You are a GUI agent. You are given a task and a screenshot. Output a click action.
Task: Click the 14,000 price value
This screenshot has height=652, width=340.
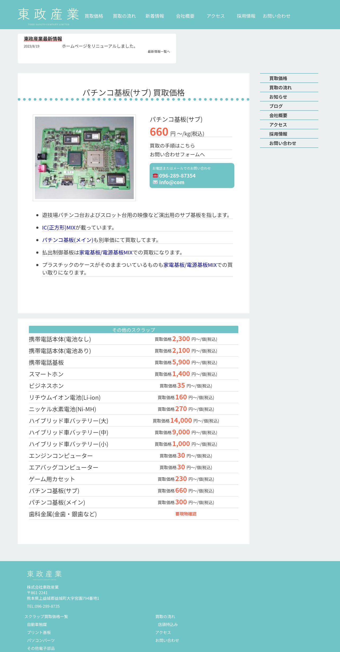tap(181, 420)
